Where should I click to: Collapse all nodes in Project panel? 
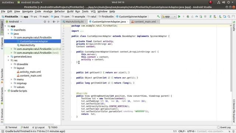tap(49, 21)
